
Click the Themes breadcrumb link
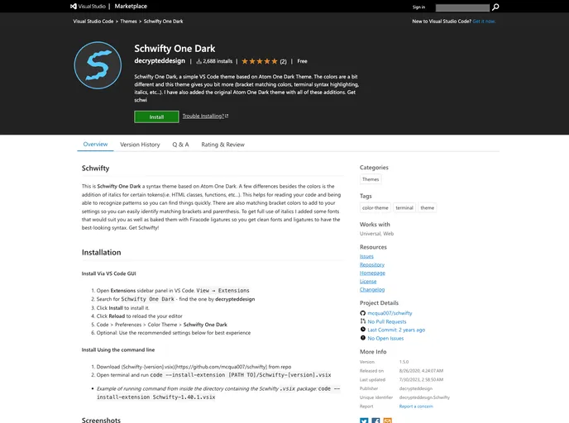coord(129,21)
